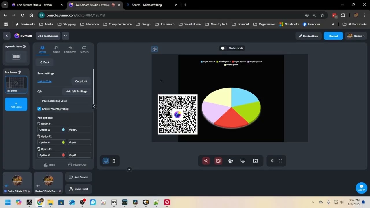Launch Outlook from the taskbar
The height and width of the screenshot is (208, 370).
point(72,203)
